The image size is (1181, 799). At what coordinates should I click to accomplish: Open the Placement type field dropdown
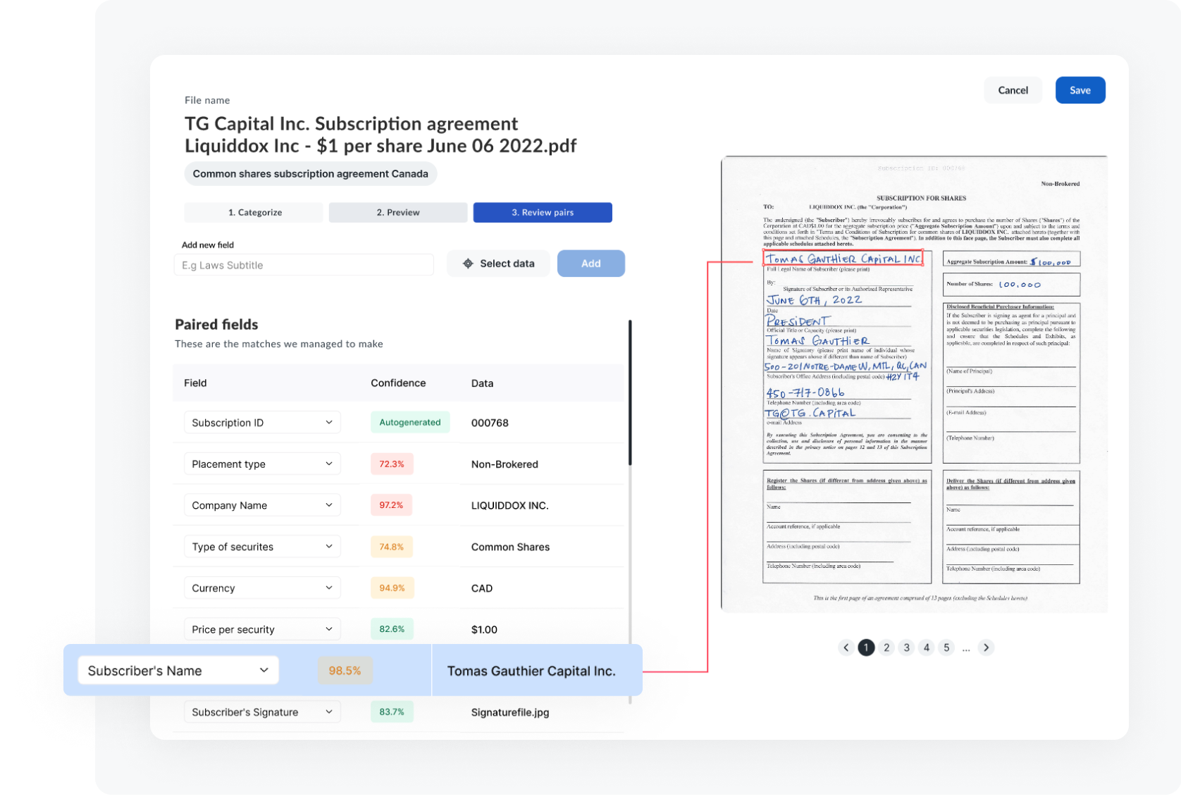tap(262, 464)
